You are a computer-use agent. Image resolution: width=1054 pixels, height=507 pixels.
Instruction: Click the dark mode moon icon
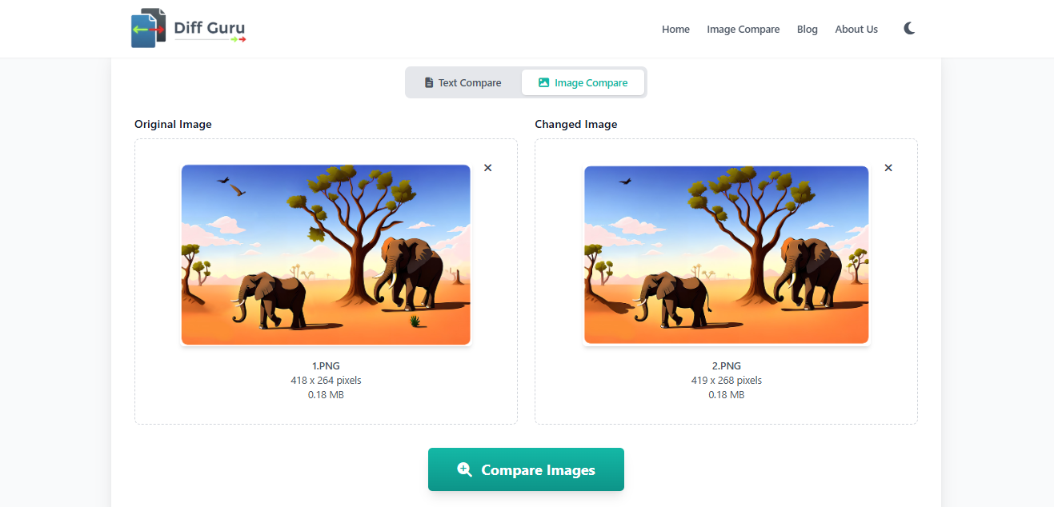coord(908,28)
